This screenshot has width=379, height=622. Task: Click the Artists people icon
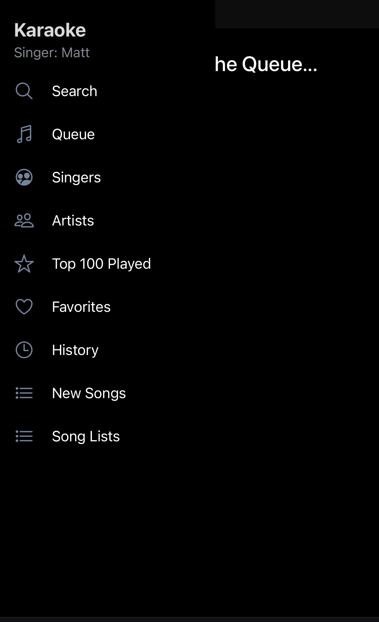tap(24, 221)
